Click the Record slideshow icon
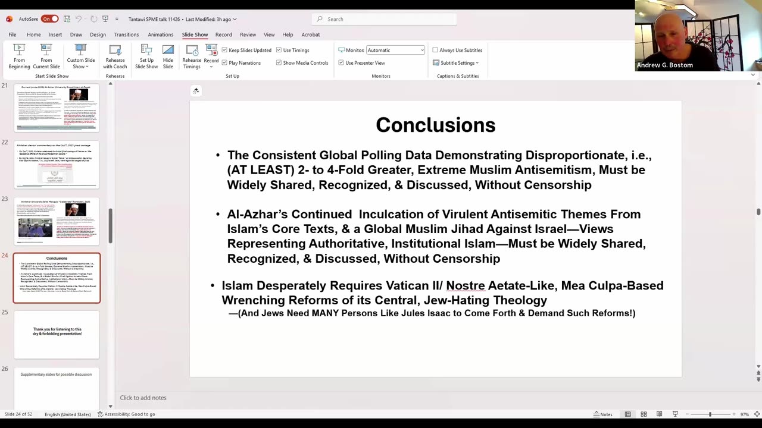 (x=211, y=50)
